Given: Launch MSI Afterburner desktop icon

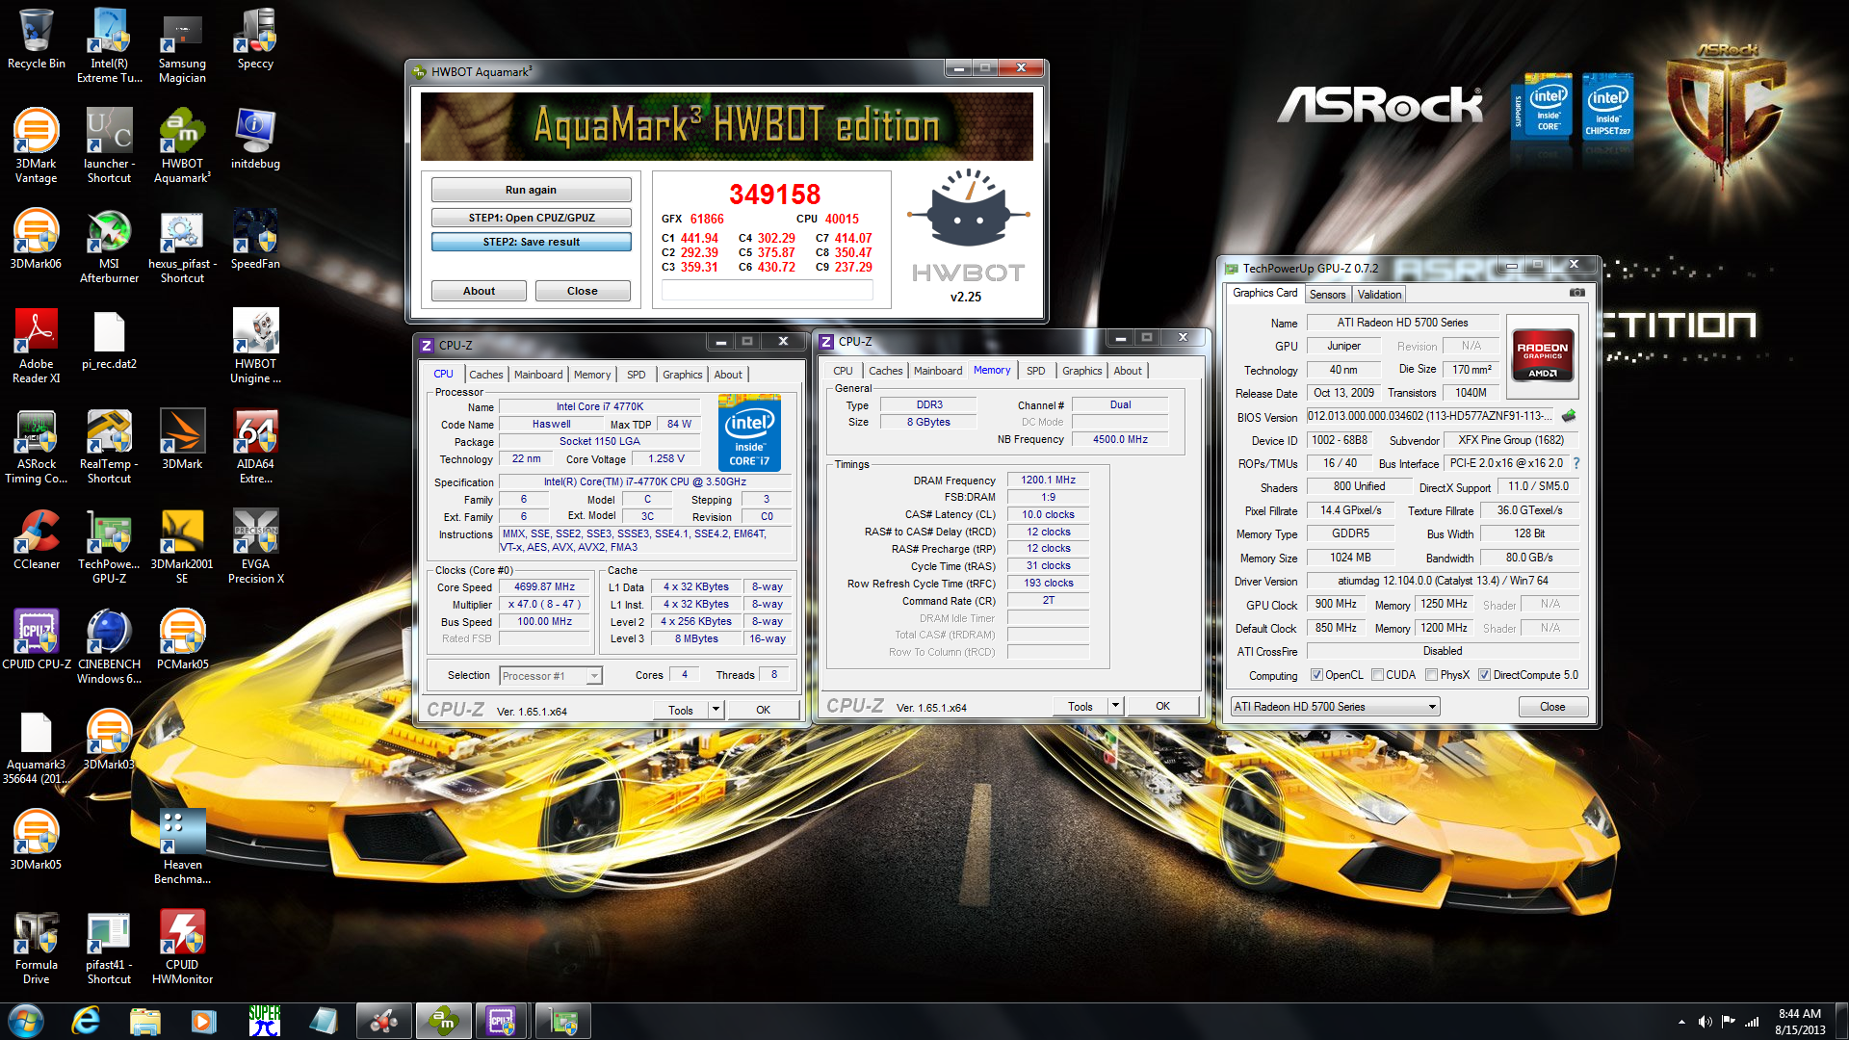Looking at the screenshot, I should [109, 246].
